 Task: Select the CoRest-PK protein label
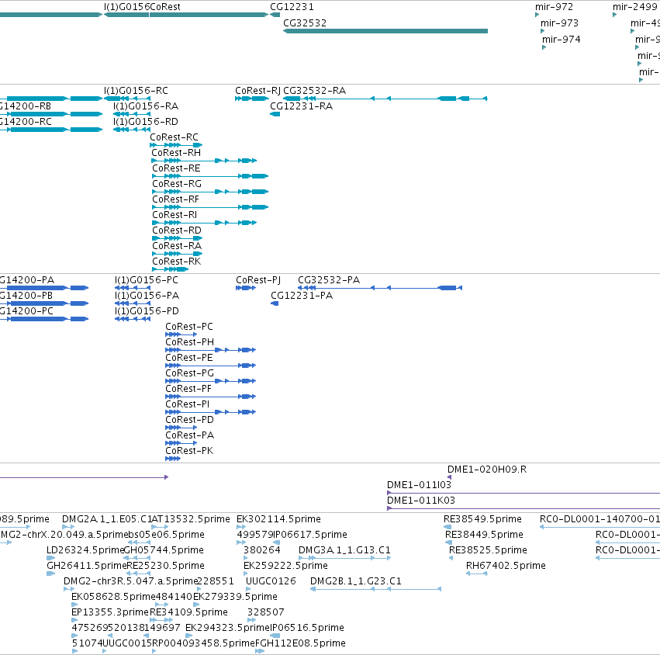point(189,451)
